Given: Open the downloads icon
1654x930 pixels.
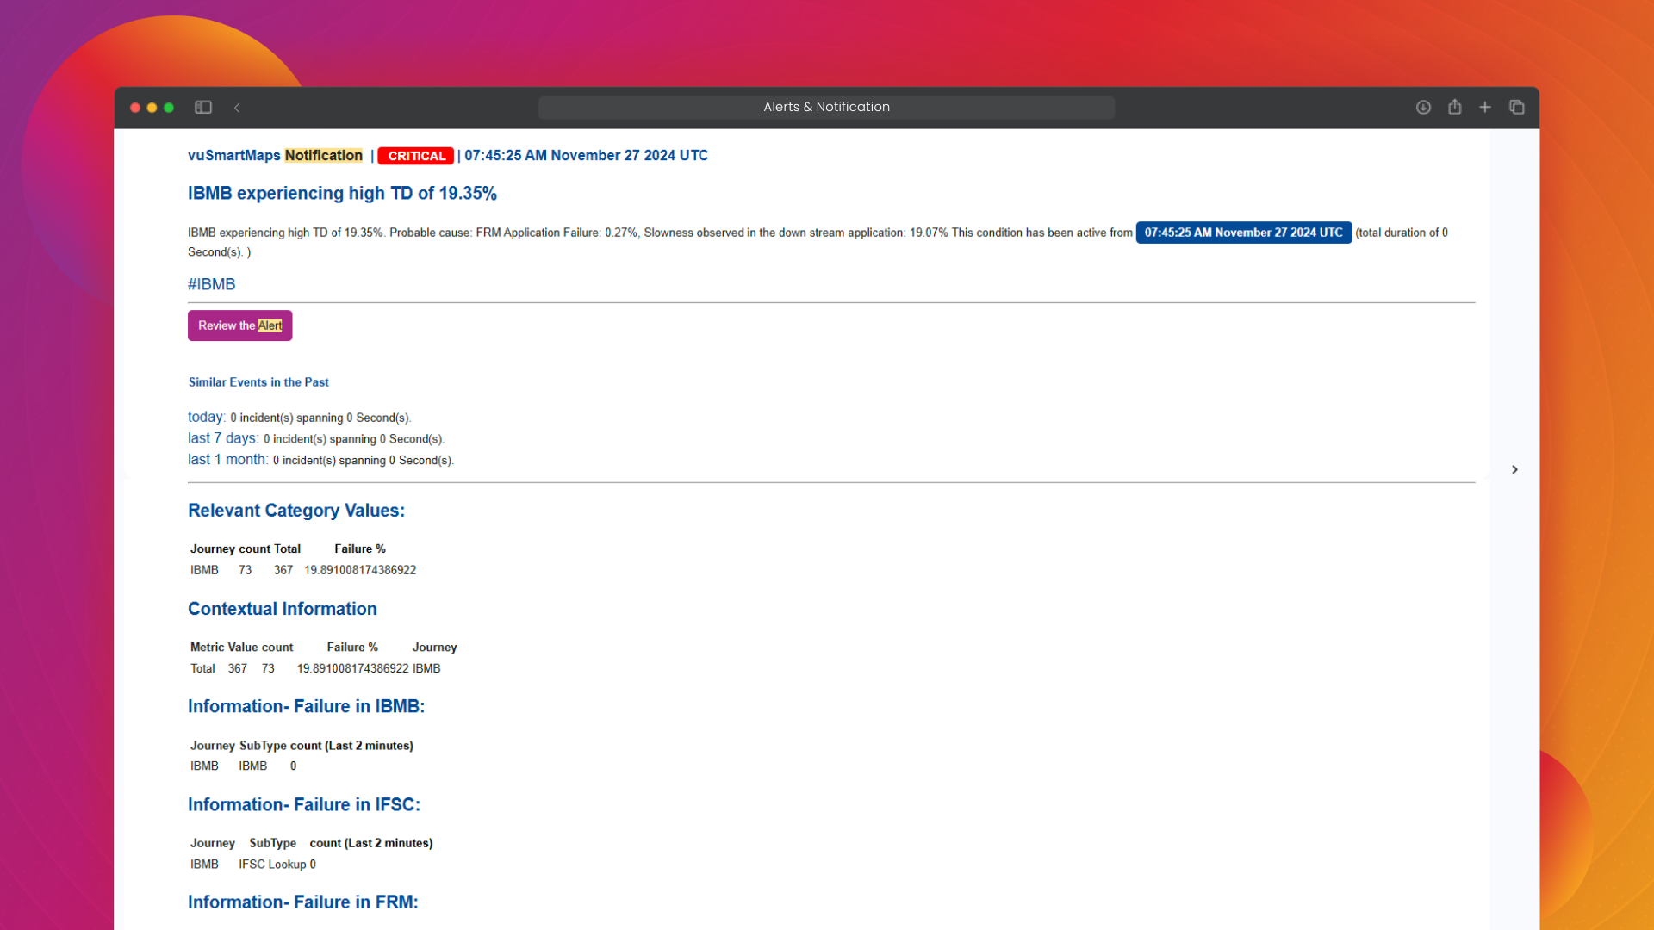Looking at the screenshot, I should (x=1423, y=108).
